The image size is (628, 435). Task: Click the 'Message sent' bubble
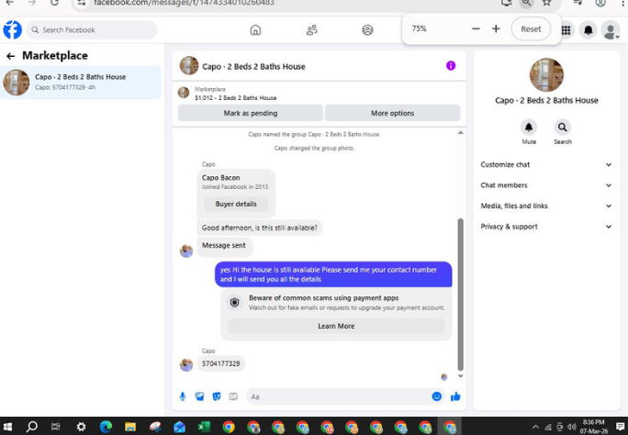(224, 246)
